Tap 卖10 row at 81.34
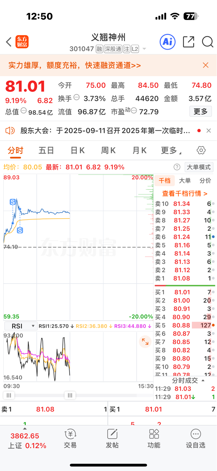Image resolution: width=217 pixels, height=471 pixels. (185, 204)
